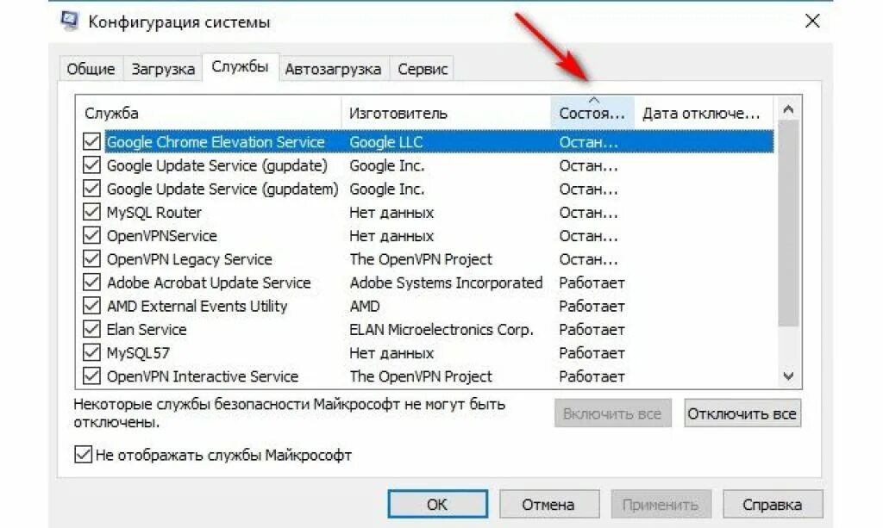This screenshot has height=528, width=883.
Task: Select the OpenVPN Legacy Service name
Action: (x=189, y=259)
